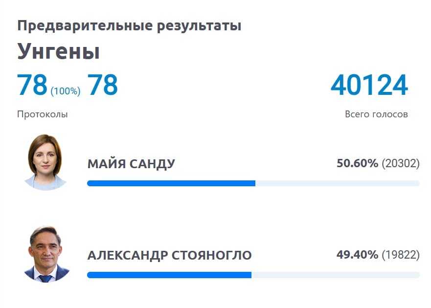Click the unfilled part of Sandu's bar
This screenshot has height=308, width=431.
(337, 183)
